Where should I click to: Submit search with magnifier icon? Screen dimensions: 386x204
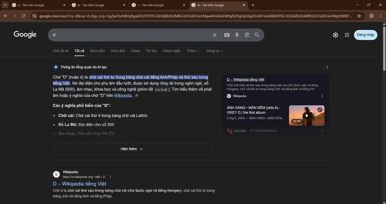click(257, 35)
